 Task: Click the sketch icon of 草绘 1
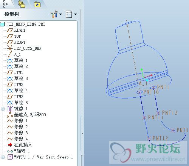coord(10,60)
